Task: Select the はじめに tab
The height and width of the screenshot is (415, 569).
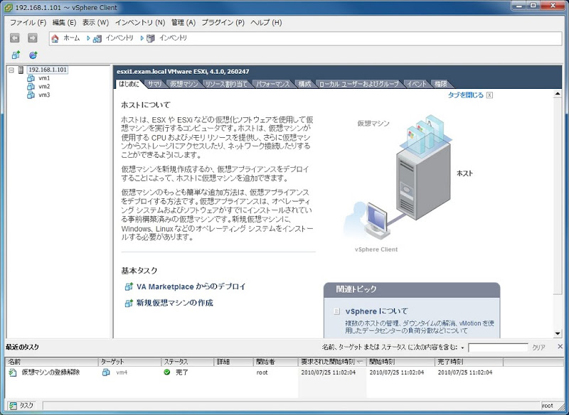Action: coord(129,84)
